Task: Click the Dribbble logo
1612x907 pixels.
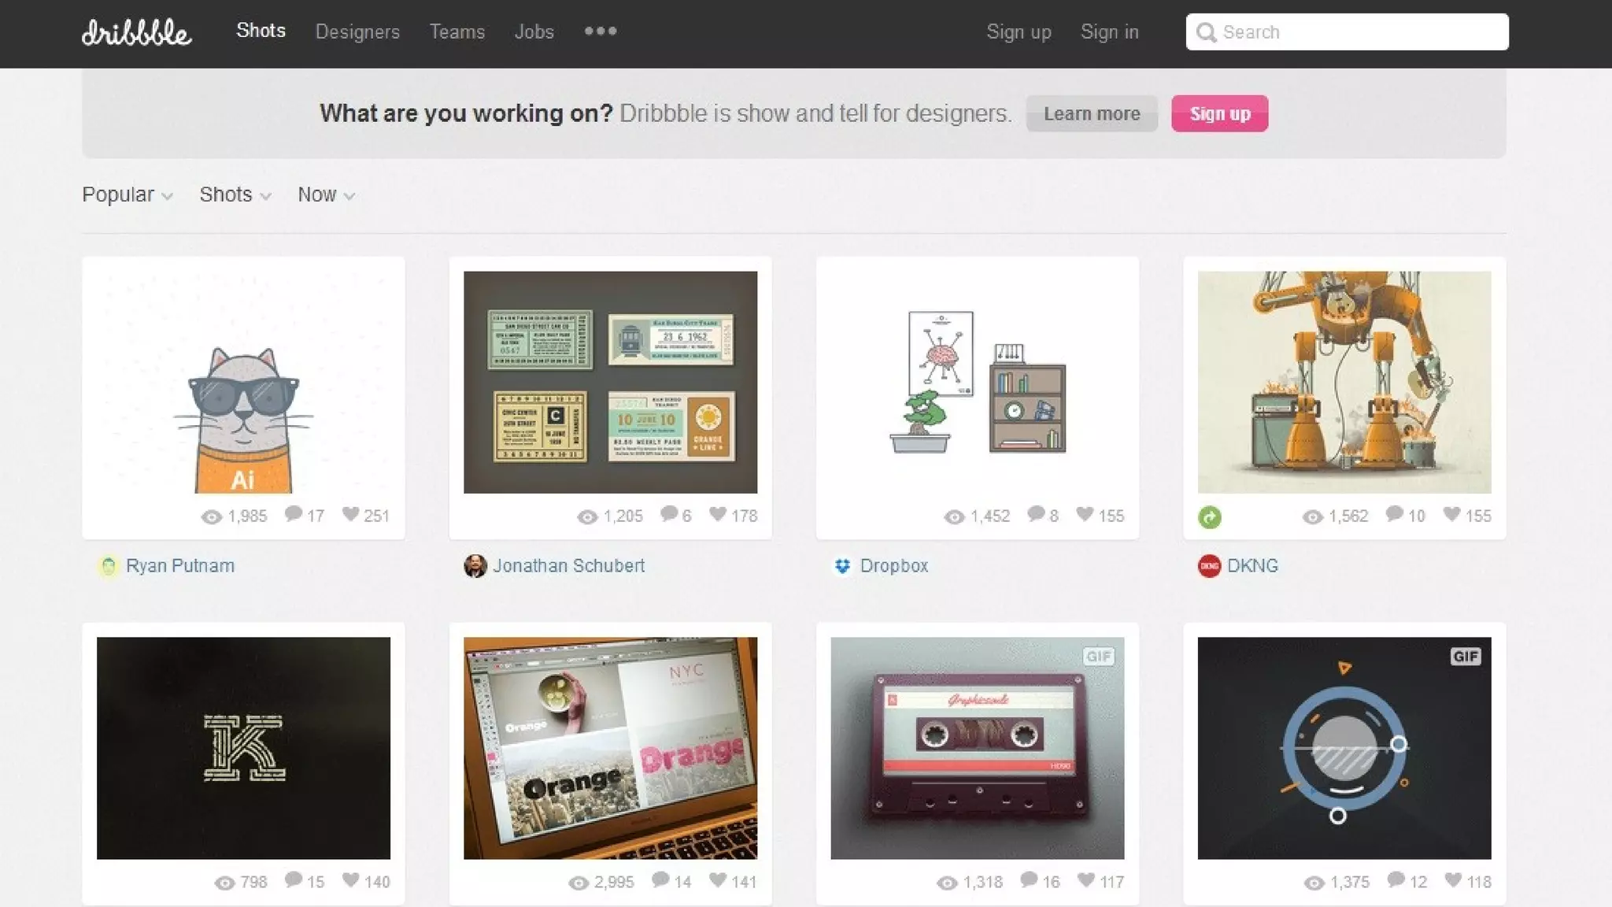Action: click(x=136, y=32)
